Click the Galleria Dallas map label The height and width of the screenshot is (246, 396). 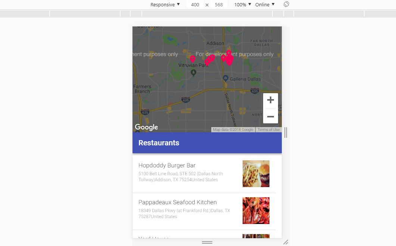pyautogui.click(x=245, y=79)
